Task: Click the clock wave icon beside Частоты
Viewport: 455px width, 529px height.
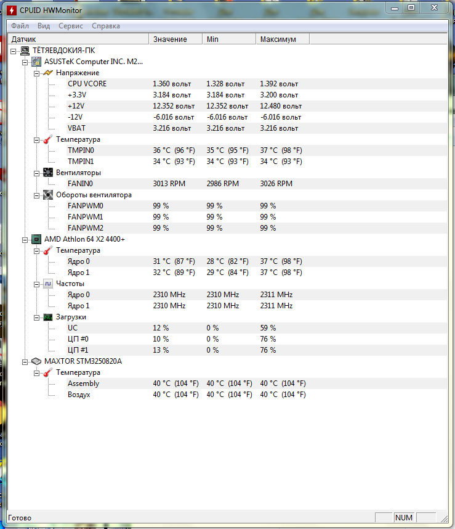Action: pyautogui.click(x=48, y=284)
